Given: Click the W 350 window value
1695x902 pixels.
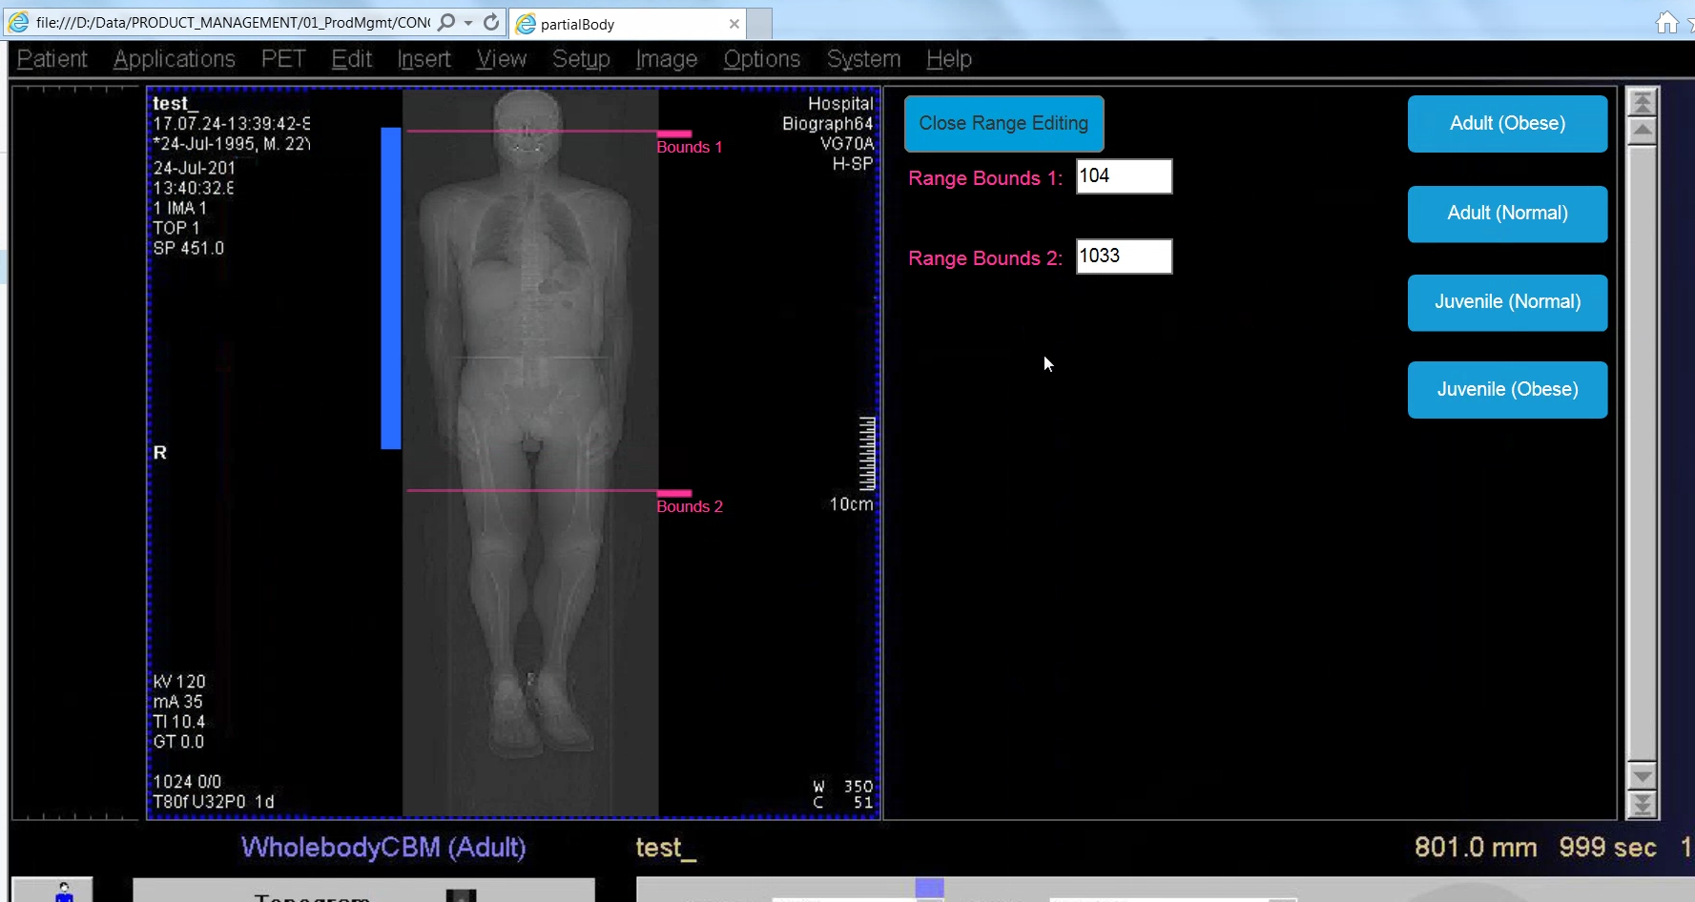Looking at the screenshot, I should point(842,787).
